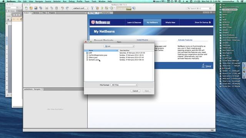
Task: Click the Activate Features link
Action: click(x=185, y=40)
